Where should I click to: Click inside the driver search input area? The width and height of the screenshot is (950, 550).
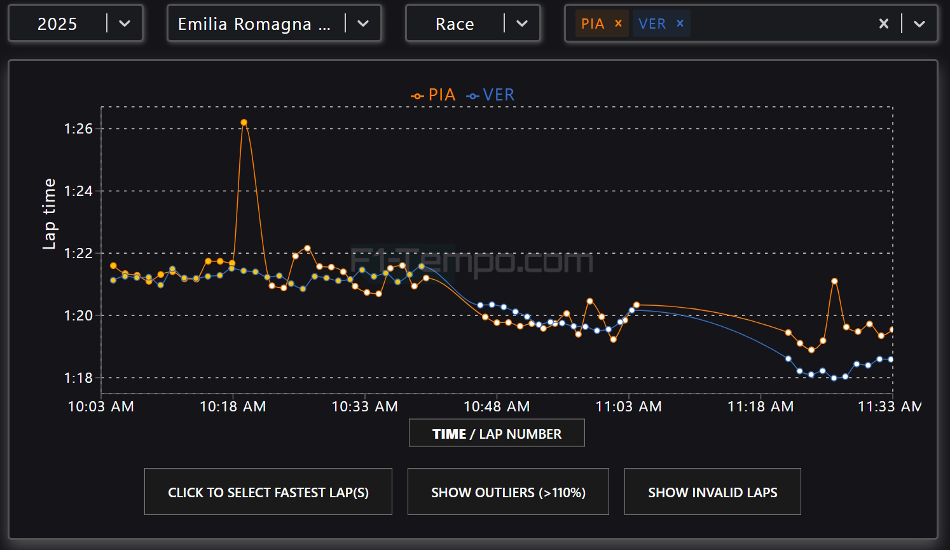(782, 24)
